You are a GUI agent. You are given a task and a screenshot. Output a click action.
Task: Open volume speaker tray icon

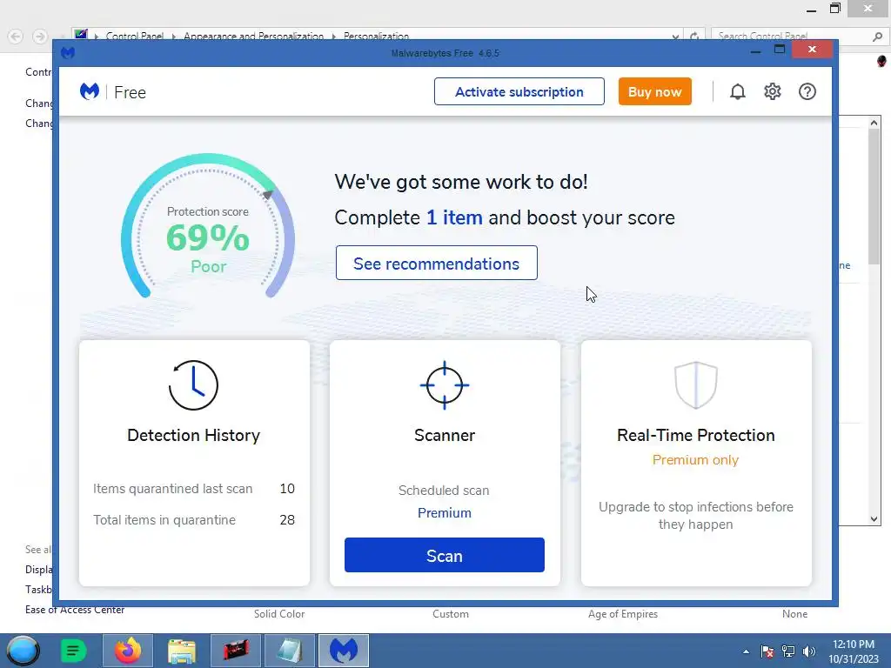(x=809, y=651)
